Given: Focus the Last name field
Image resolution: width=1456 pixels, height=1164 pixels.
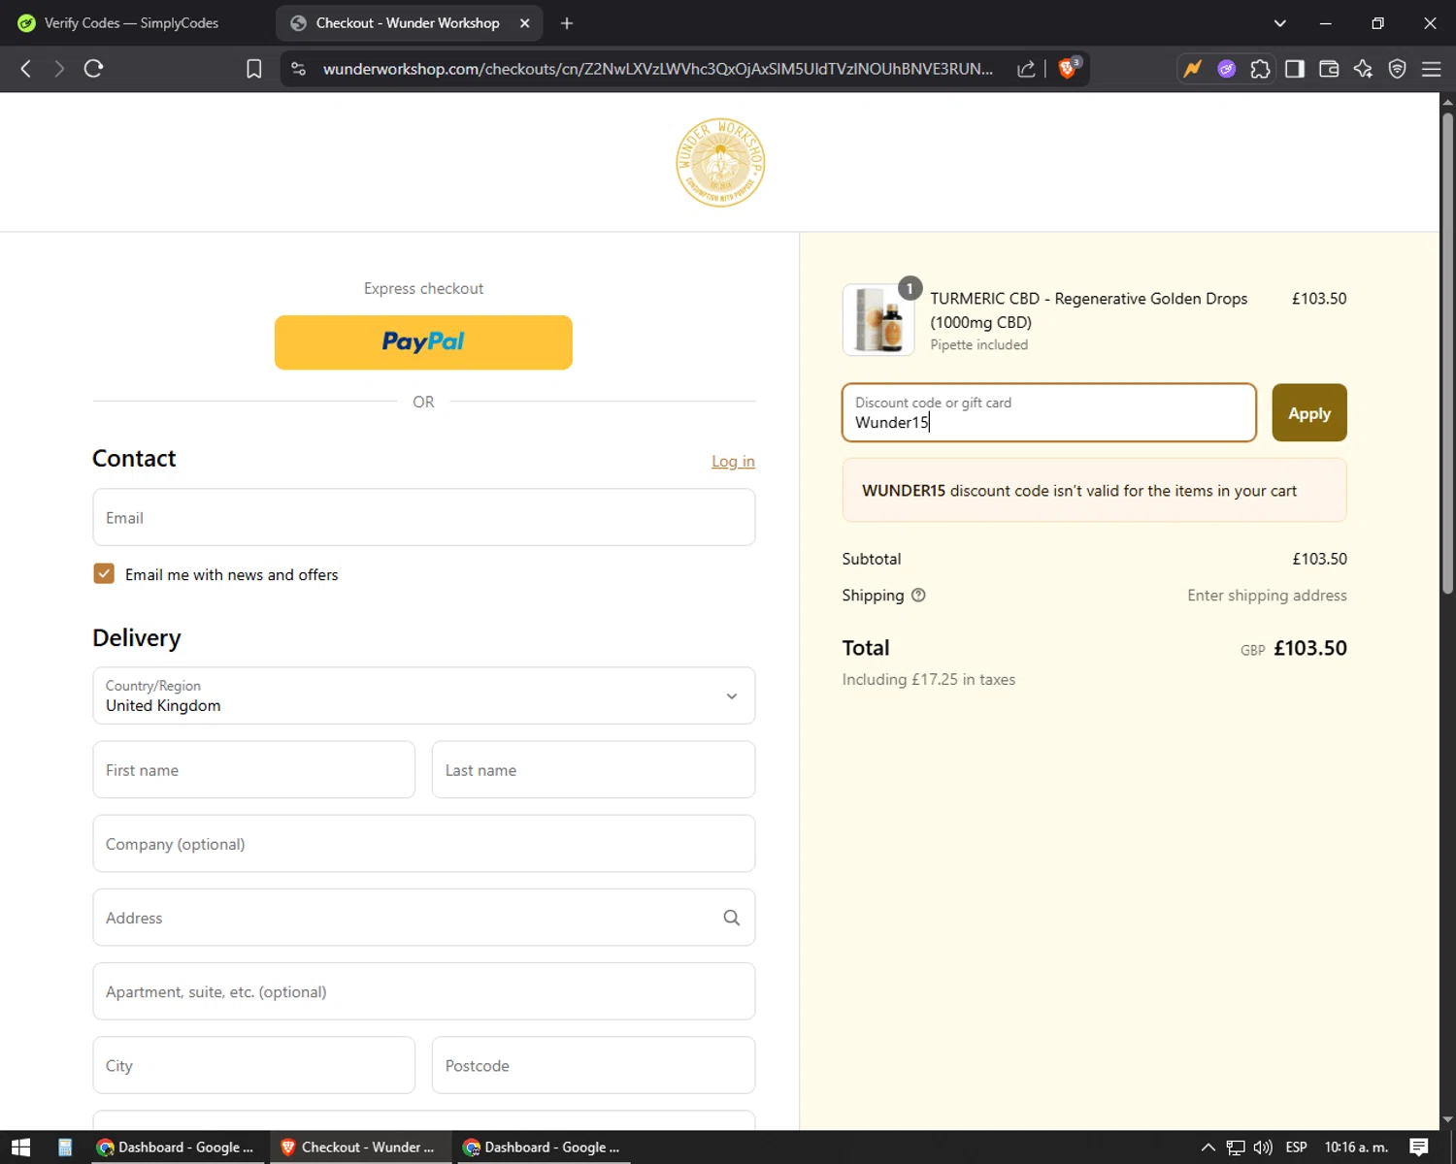Looking at the screenshot, I should (x=593, y=770).
